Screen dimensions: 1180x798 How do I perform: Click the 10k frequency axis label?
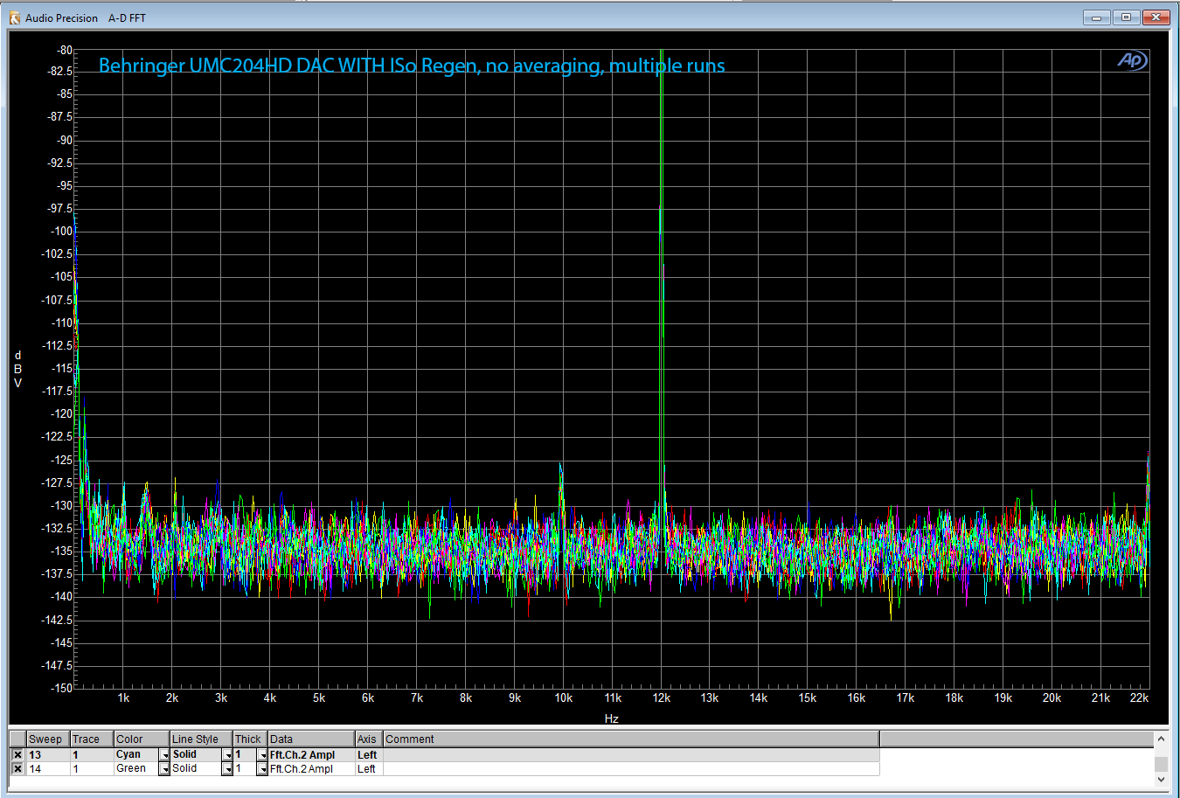(x=564, y=698)
